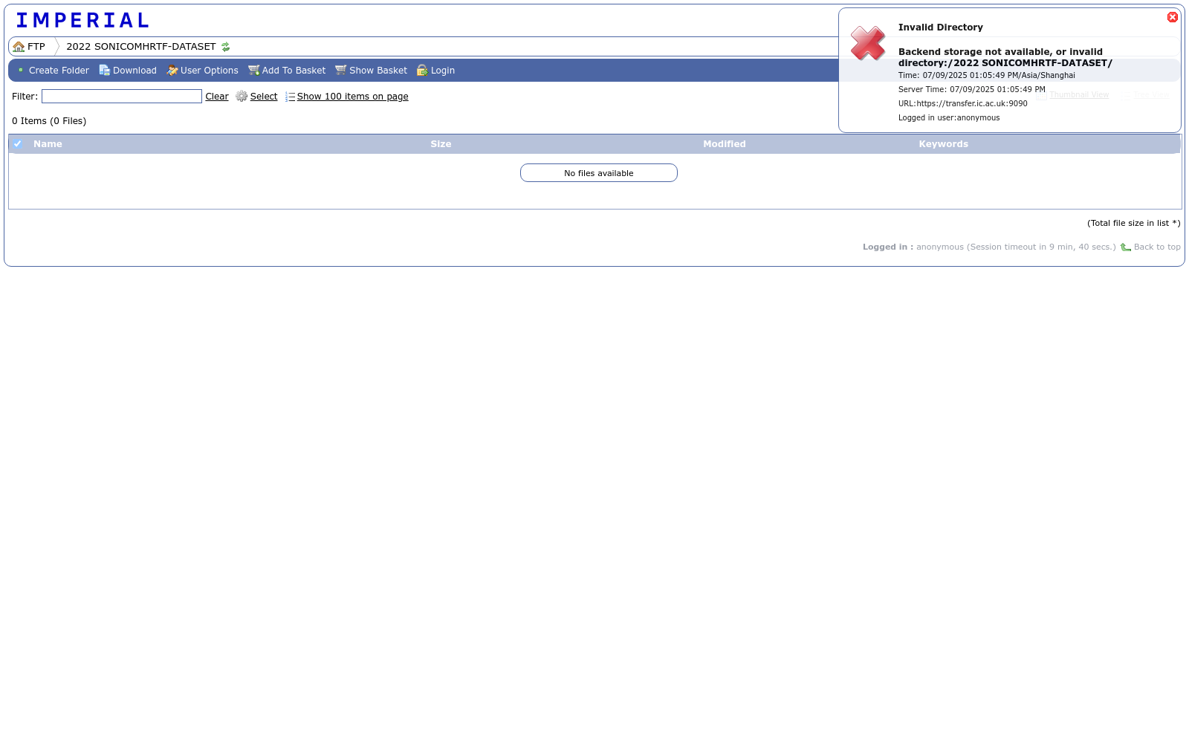
Task: Click the FTP breadcrumb text
Action: click(x=36, y=47)
